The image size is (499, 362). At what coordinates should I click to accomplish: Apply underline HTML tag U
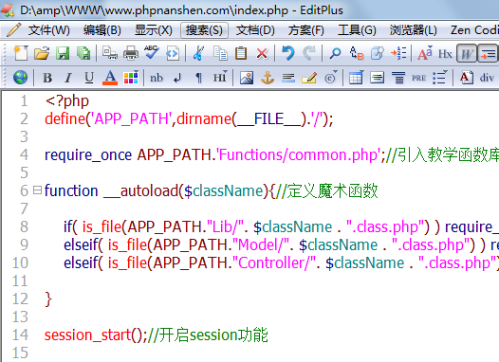(89, 78)
